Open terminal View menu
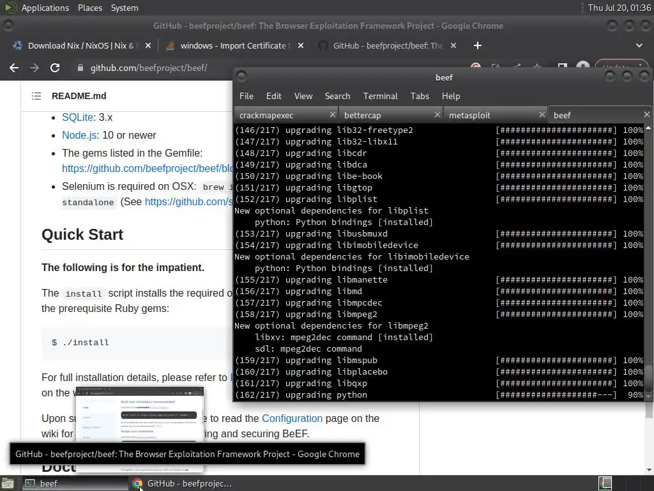654x491 pixels. click(303, 96)
